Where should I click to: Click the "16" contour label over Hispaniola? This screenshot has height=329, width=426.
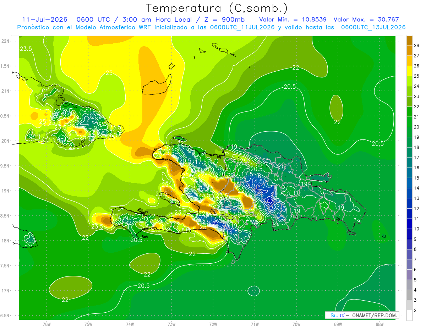(258, 176)
